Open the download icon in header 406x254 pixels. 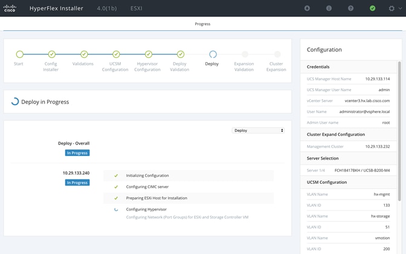pyautogui.click(x=307, y=8)
